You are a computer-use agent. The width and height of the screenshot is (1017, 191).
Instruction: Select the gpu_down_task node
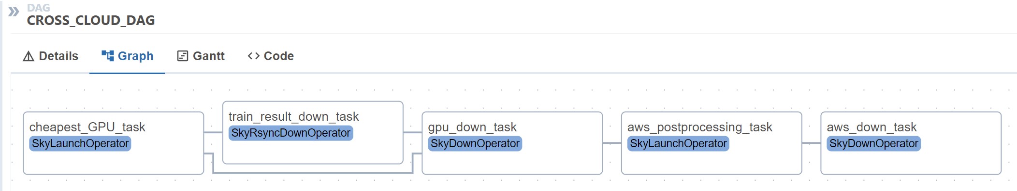[x=512, y=143]
